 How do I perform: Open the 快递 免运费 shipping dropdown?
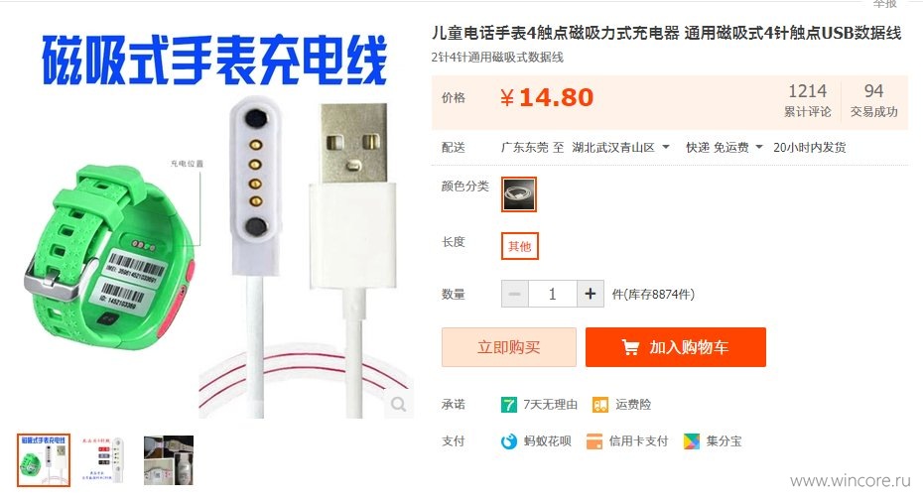pyautogui.click(x=725, y=147)
